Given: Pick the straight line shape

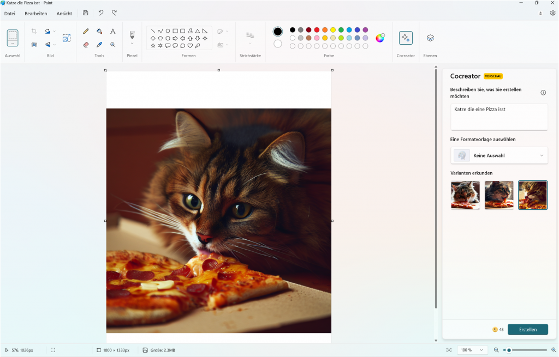Looking at the screenshot, I should pyautogui.click(x=153, y=31).
